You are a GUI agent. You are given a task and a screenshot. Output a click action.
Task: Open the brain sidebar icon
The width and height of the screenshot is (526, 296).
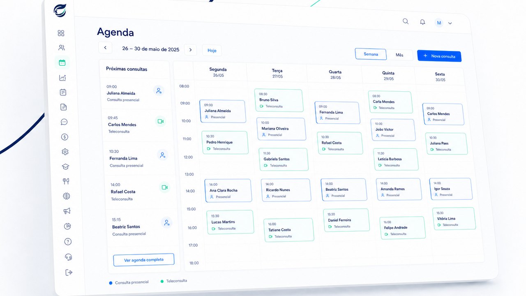(x=67, y=197)
